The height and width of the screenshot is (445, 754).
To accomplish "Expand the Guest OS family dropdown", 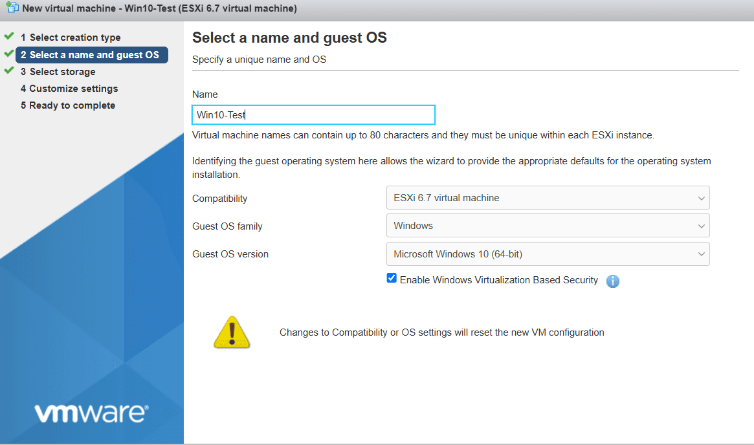I will pyautogui.click(x=548, y=226).
